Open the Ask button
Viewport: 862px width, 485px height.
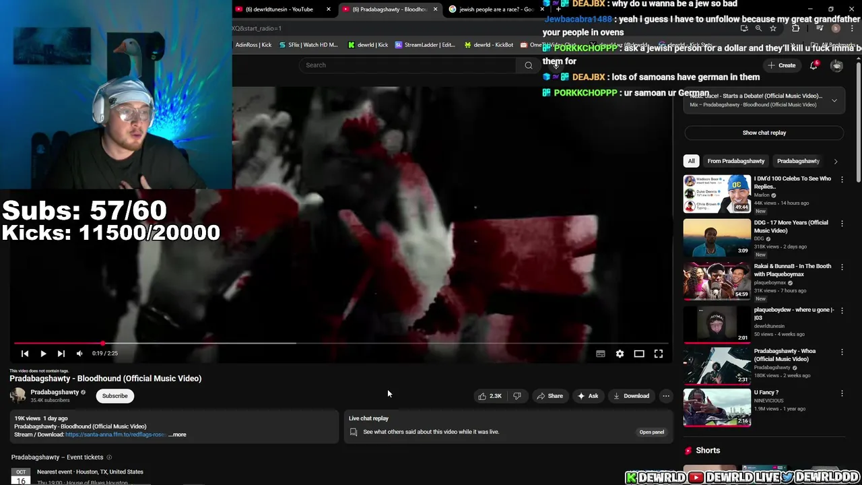(588, 396)
